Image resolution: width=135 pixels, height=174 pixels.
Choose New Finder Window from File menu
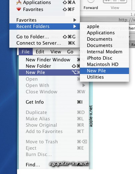point(49,60)
